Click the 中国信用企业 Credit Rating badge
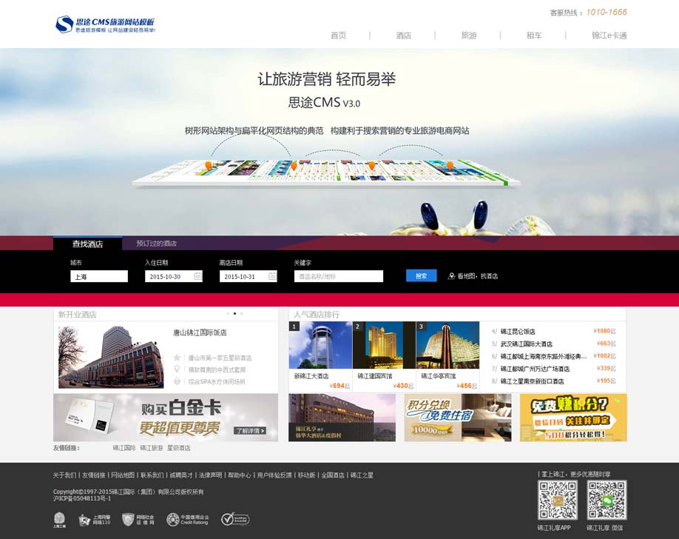 tap(188, 520)
